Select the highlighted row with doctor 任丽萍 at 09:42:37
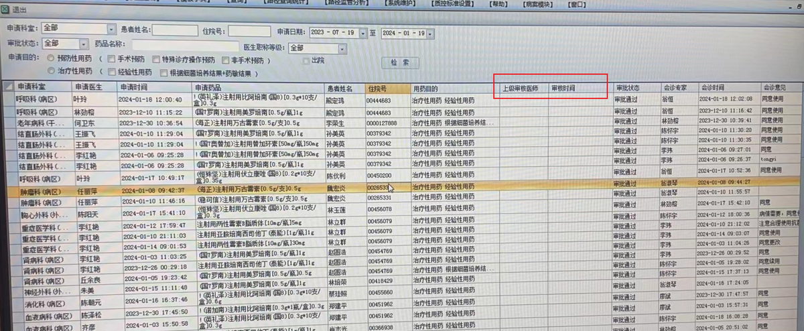The height and width of the screenshot is (331, 804). (x=402, y=188)
